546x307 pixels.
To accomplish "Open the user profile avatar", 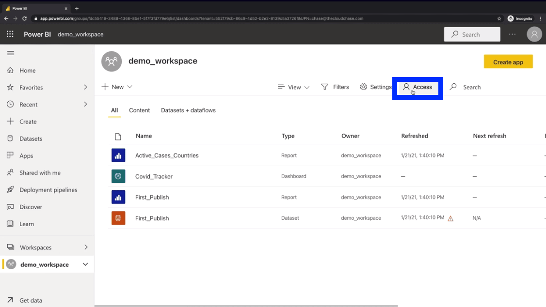I will [x=534, y=34].
